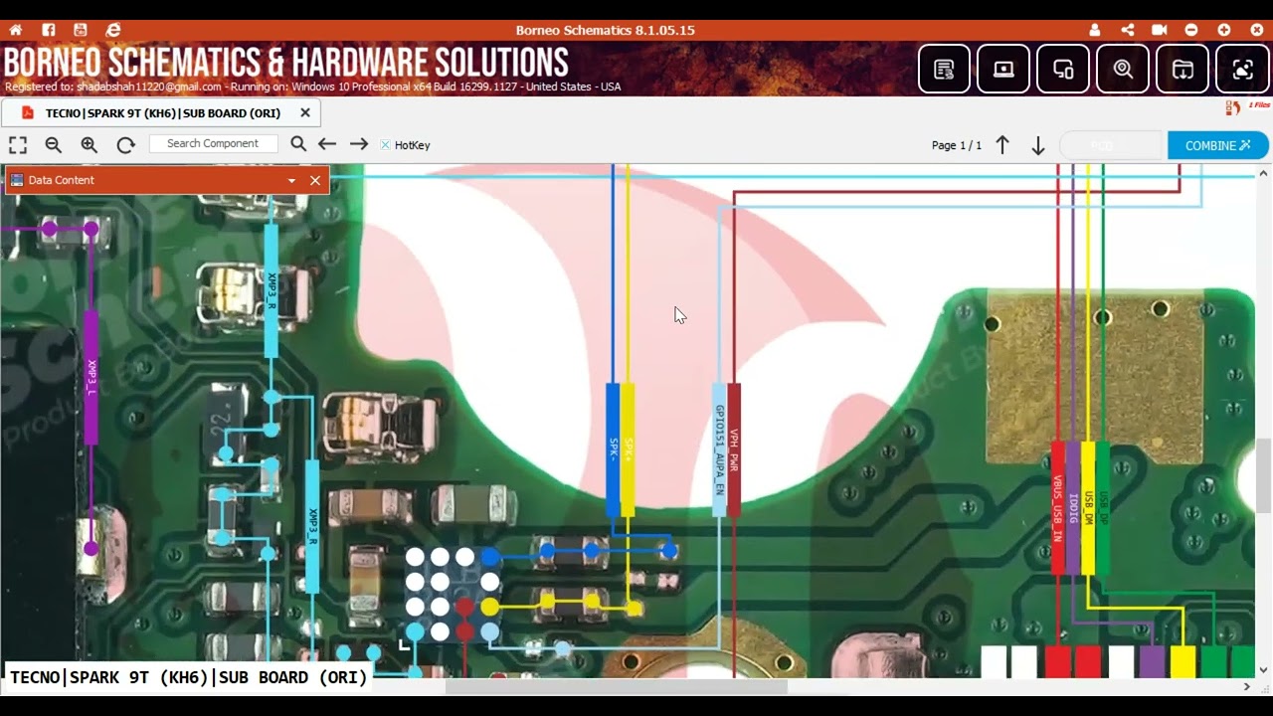
Task: Click the home icon in title bar
Action: (x=15, y=30)
